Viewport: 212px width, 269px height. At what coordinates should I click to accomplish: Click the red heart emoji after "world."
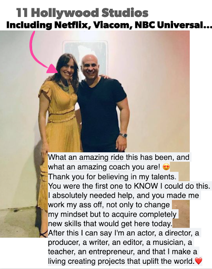(x=198, y=261)
